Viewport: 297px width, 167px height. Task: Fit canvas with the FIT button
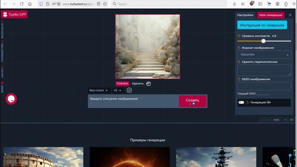291,120
